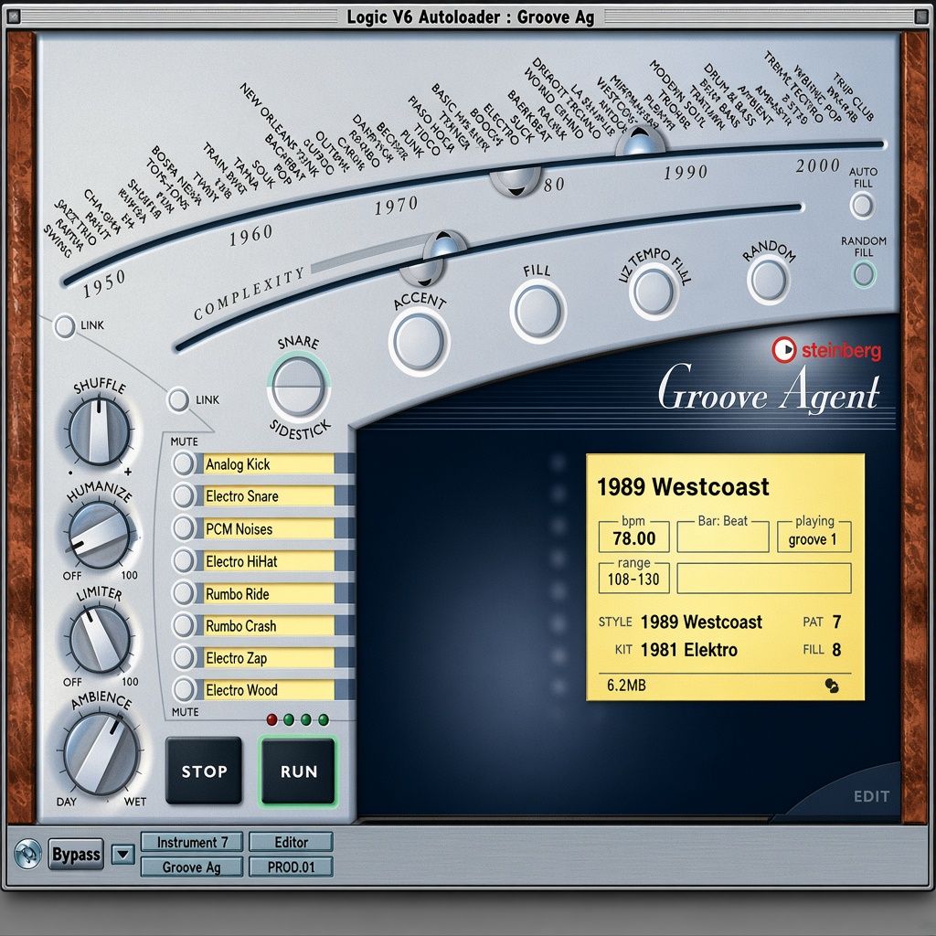Open the PROD.01 preset menu
The width and height of the screenshot is (936, 936).
click(x=291, y=867)
